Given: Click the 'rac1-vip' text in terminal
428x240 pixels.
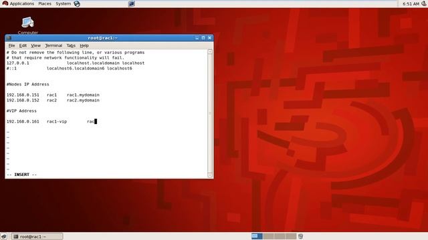Looking at the screenshot, I should click(57, 121).
